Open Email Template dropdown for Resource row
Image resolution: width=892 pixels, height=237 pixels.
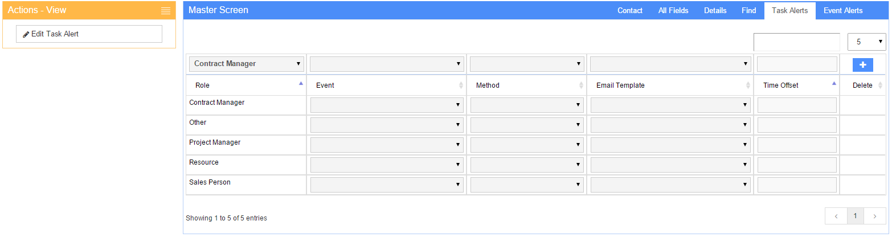point(670,165)
